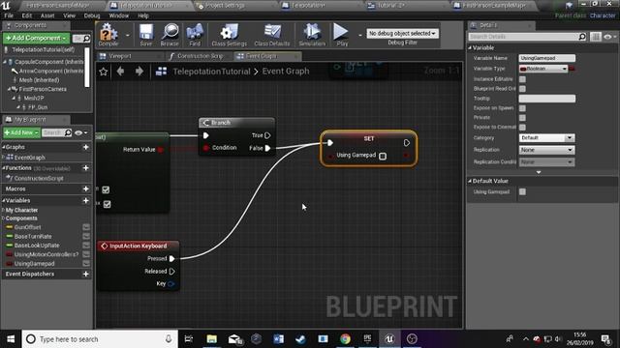Open Variable Type Boolean dropdown
This screenshot has height=348, width=620.
[543, 69]
